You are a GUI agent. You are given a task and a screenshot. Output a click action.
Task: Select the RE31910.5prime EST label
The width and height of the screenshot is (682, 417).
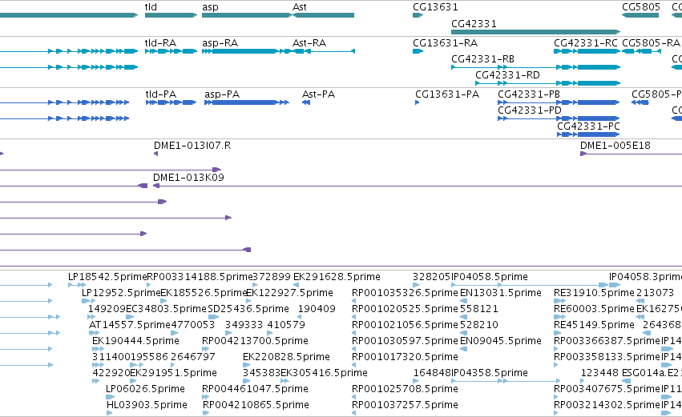click(594, 293)
